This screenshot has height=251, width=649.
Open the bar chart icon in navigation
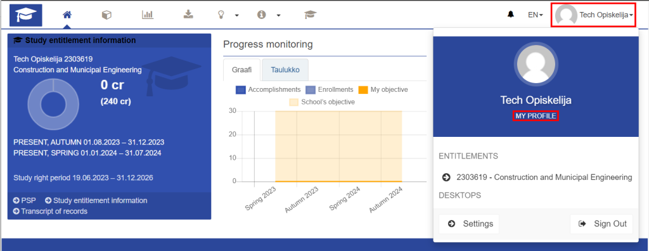click(x=147, y=15)
